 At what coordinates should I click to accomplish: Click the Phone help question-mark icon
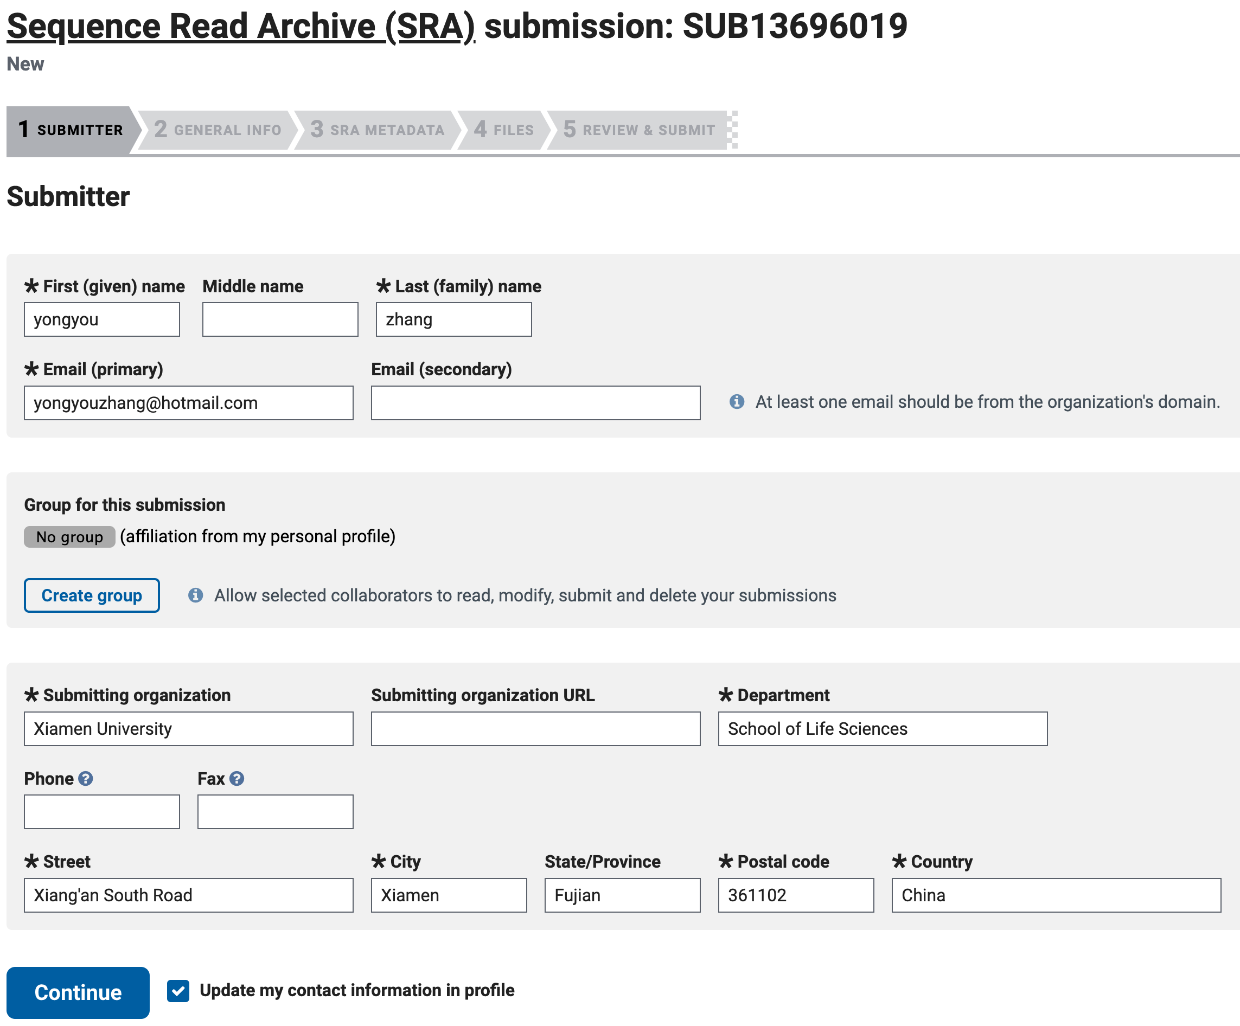click(x=86, y=779)
